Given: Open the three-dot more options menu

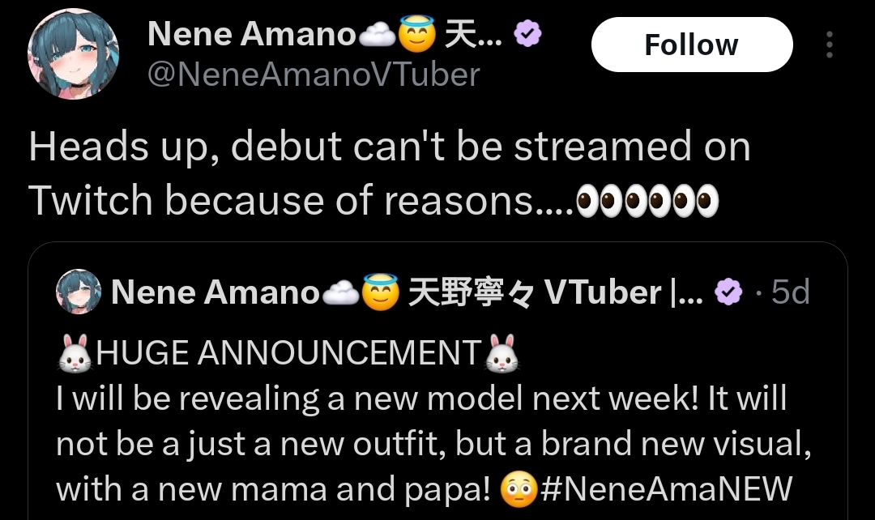Looking at the screenshot, I should (x=830, y=45).
